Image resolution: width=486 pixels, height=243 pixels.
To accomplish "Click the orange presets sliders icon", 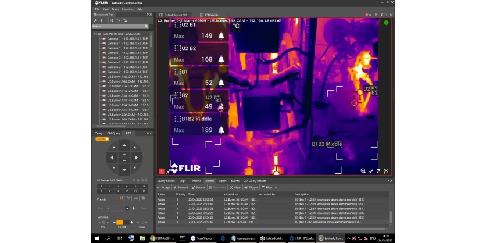I will tap(121, 198).
